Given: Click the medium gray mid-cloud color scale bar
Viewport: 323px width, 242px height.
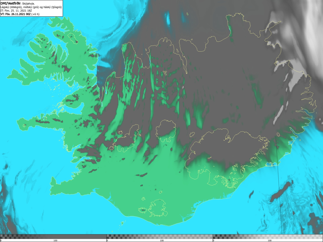Looking at the screenshot, I should click(x=159, y=236).
